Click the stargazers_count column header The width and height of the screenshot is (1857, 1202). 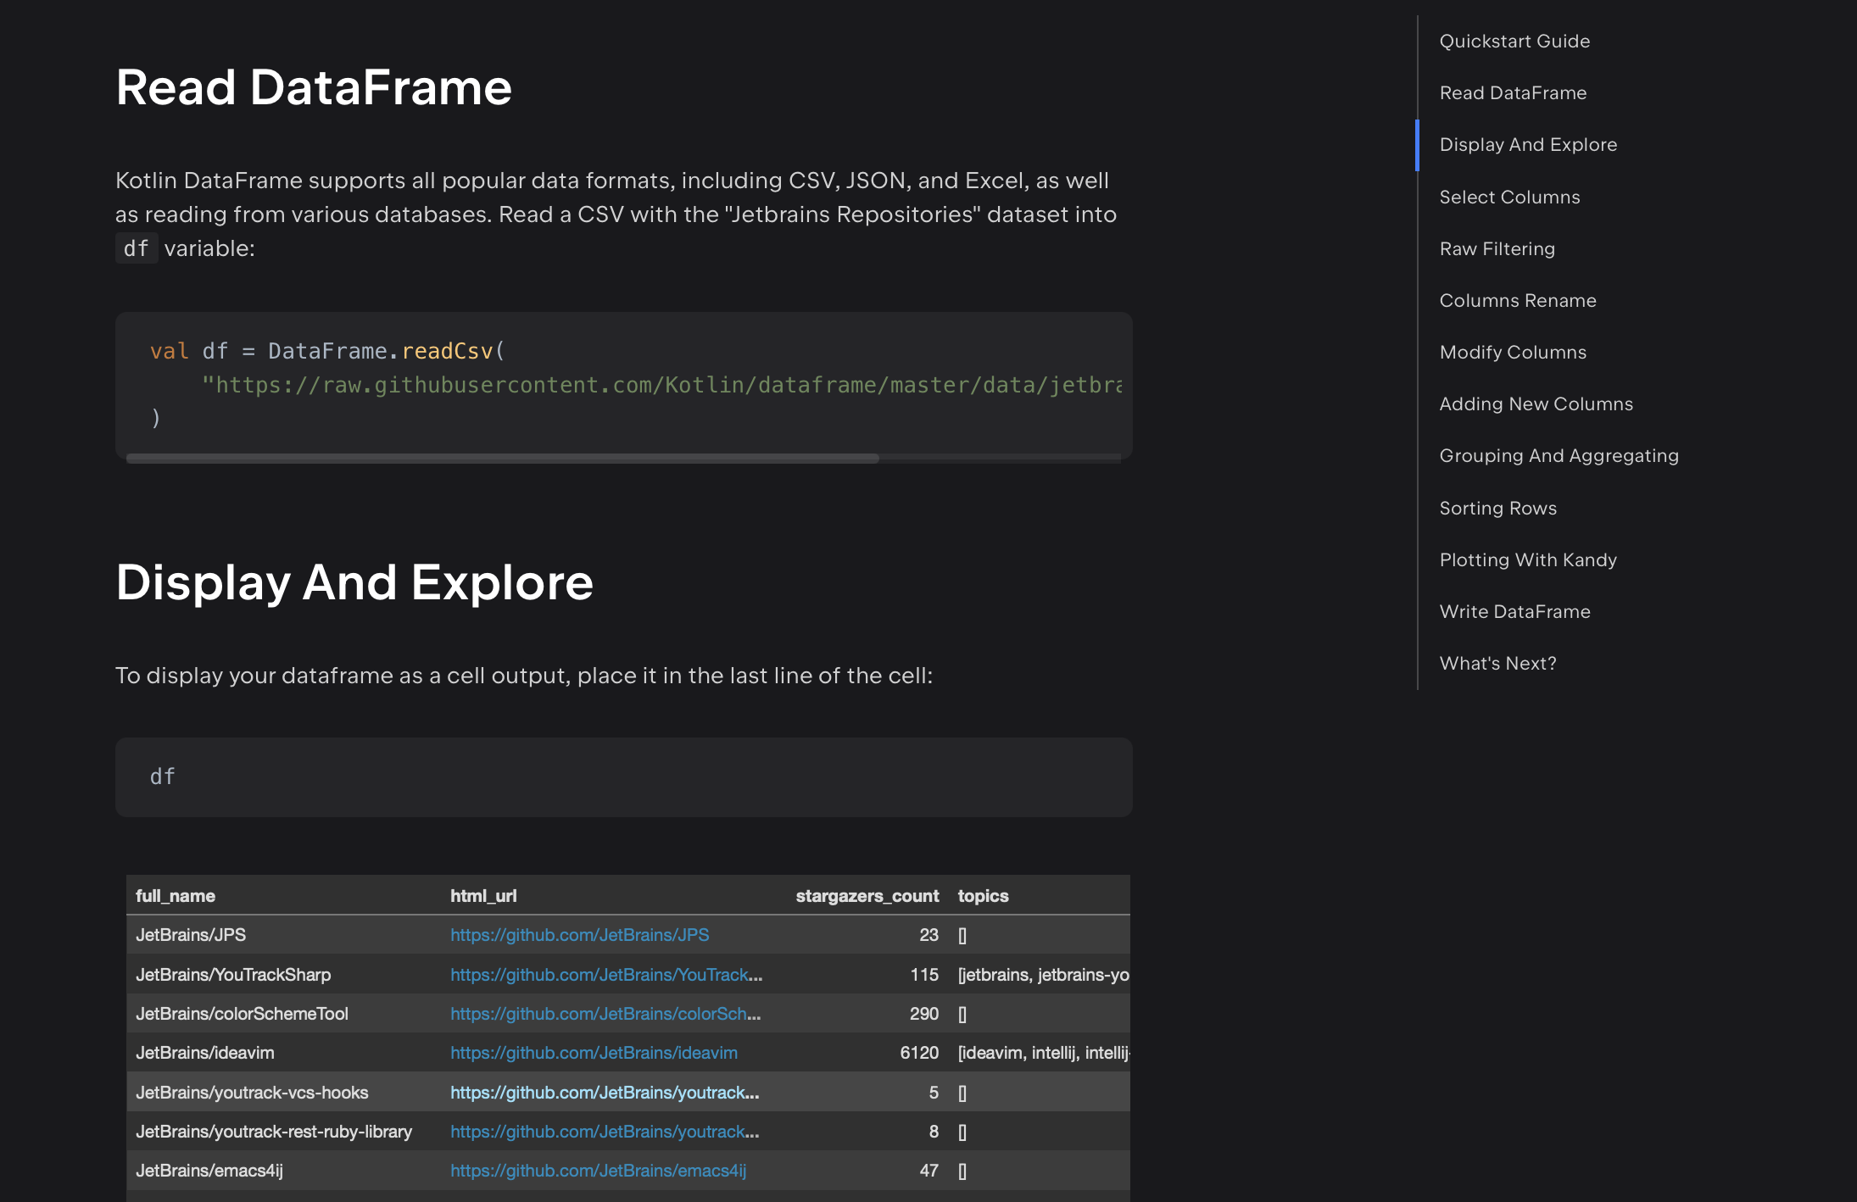coord(867,895)
